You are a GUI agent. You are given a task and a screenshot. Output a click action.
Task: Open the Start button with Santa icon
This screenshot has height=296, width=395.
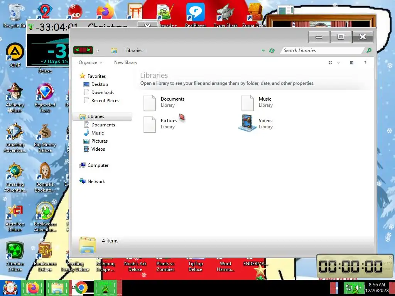coord(10,288)
